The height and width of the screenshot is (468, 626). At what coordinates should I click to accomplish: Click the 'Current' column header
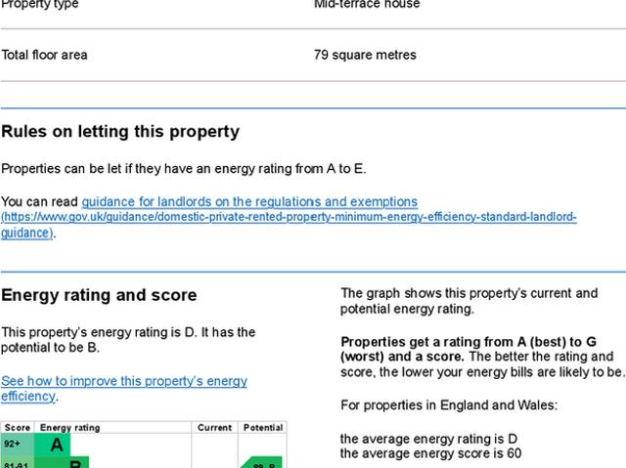click(x=214, y=428)
